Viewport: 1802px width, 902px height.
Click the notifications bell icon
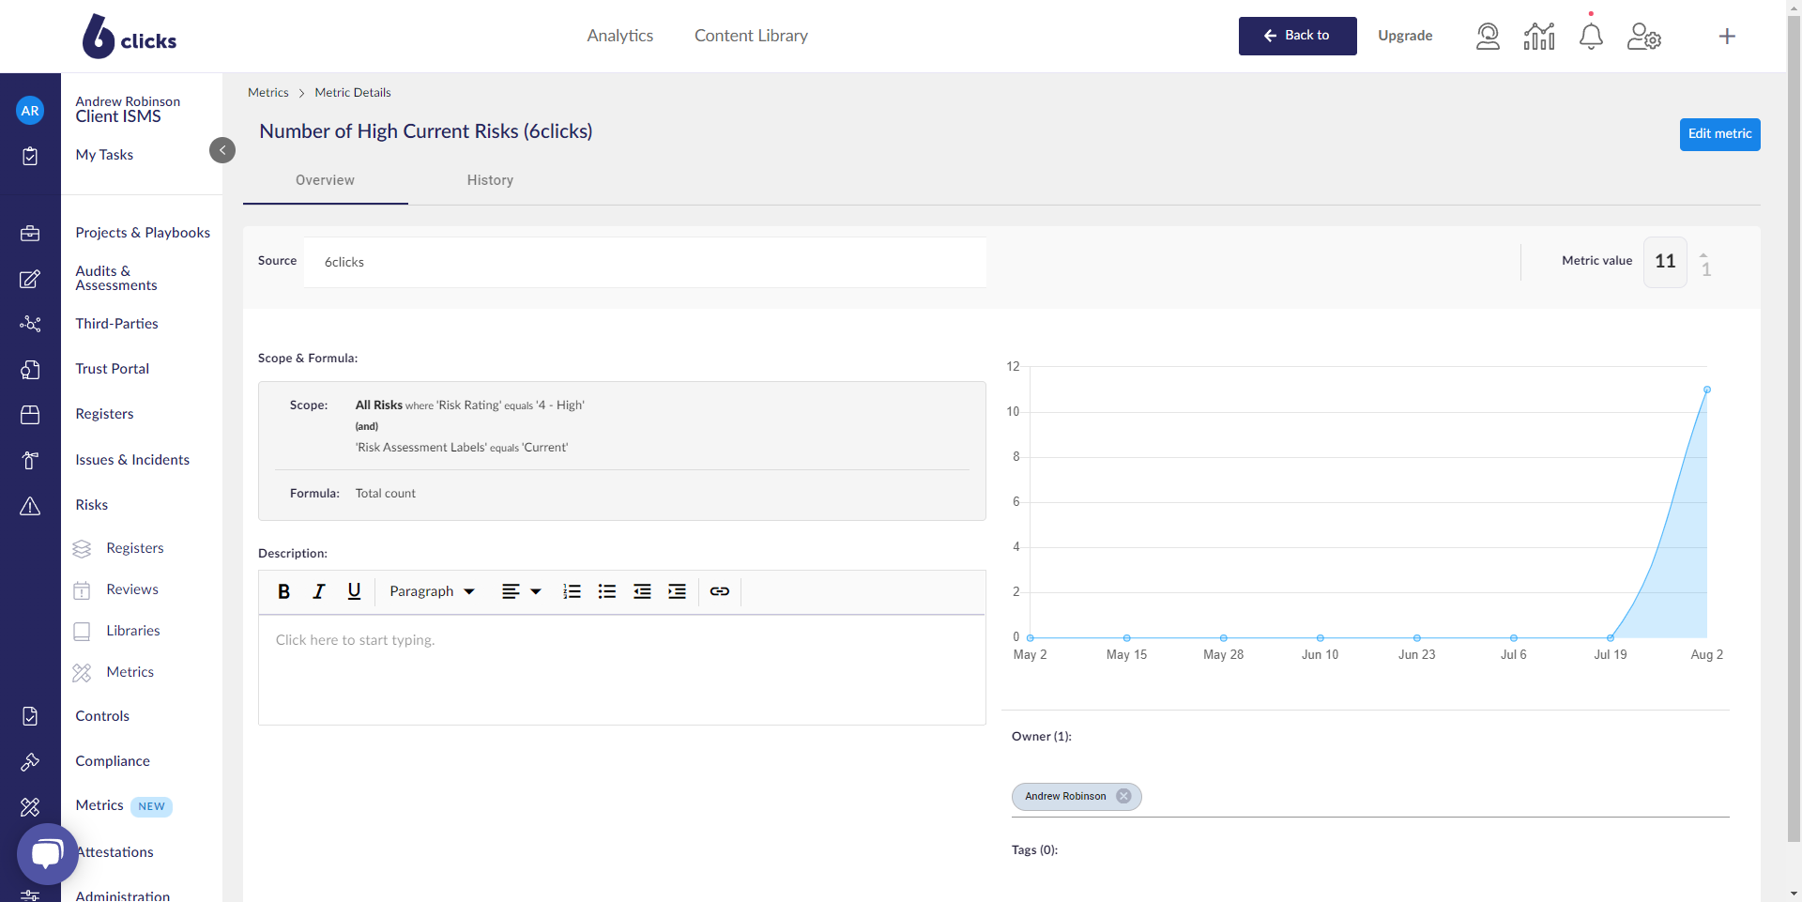(x=1591, y=37)
